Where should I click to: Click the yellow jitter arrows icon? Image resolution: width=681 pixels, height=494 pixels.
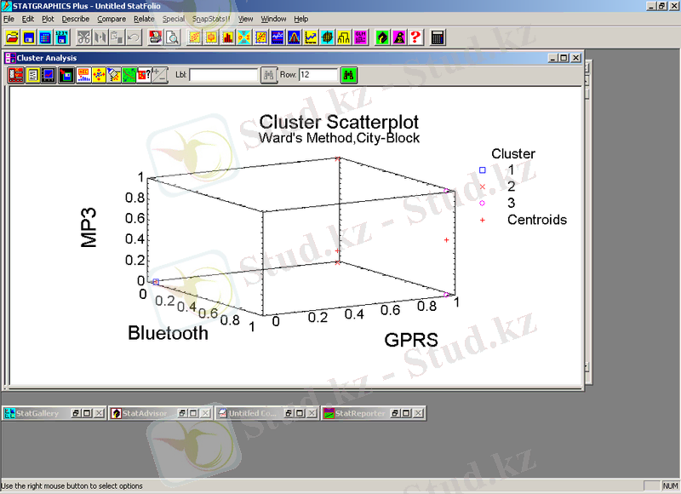coord(99,75)
